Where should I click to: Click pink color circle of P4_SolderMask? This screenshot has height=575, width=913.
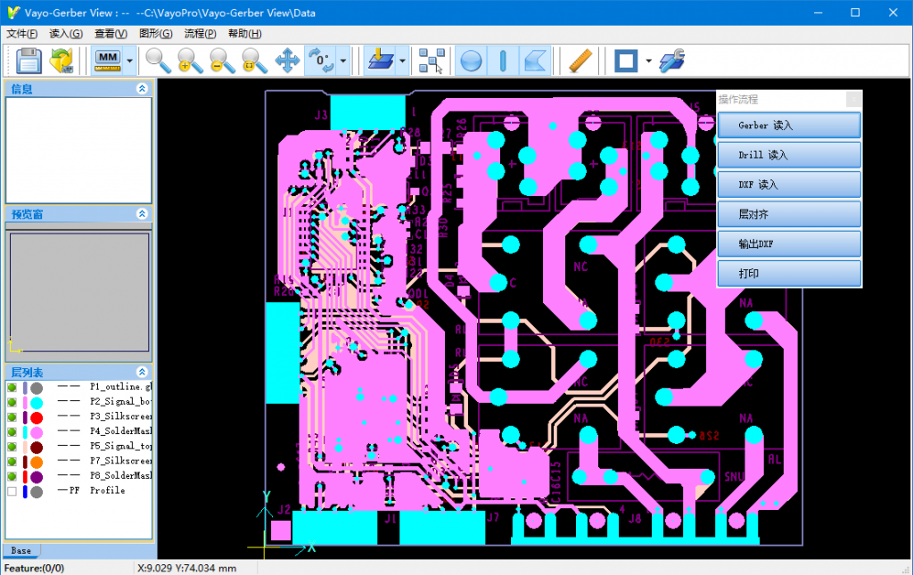pyautogui.click(x=37, y=432)
